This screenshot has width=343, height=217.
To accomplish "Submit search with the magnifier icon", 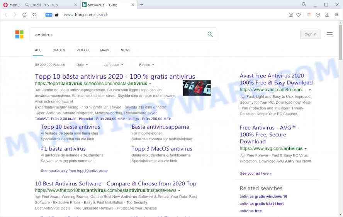I will 210,34.
